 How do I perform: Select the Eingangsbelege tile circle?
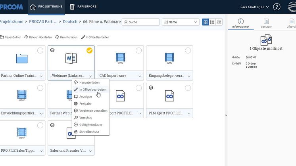188,50
